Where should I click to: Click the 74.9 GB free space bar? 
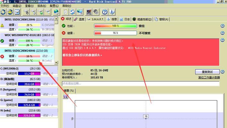(x=29, y=94)
